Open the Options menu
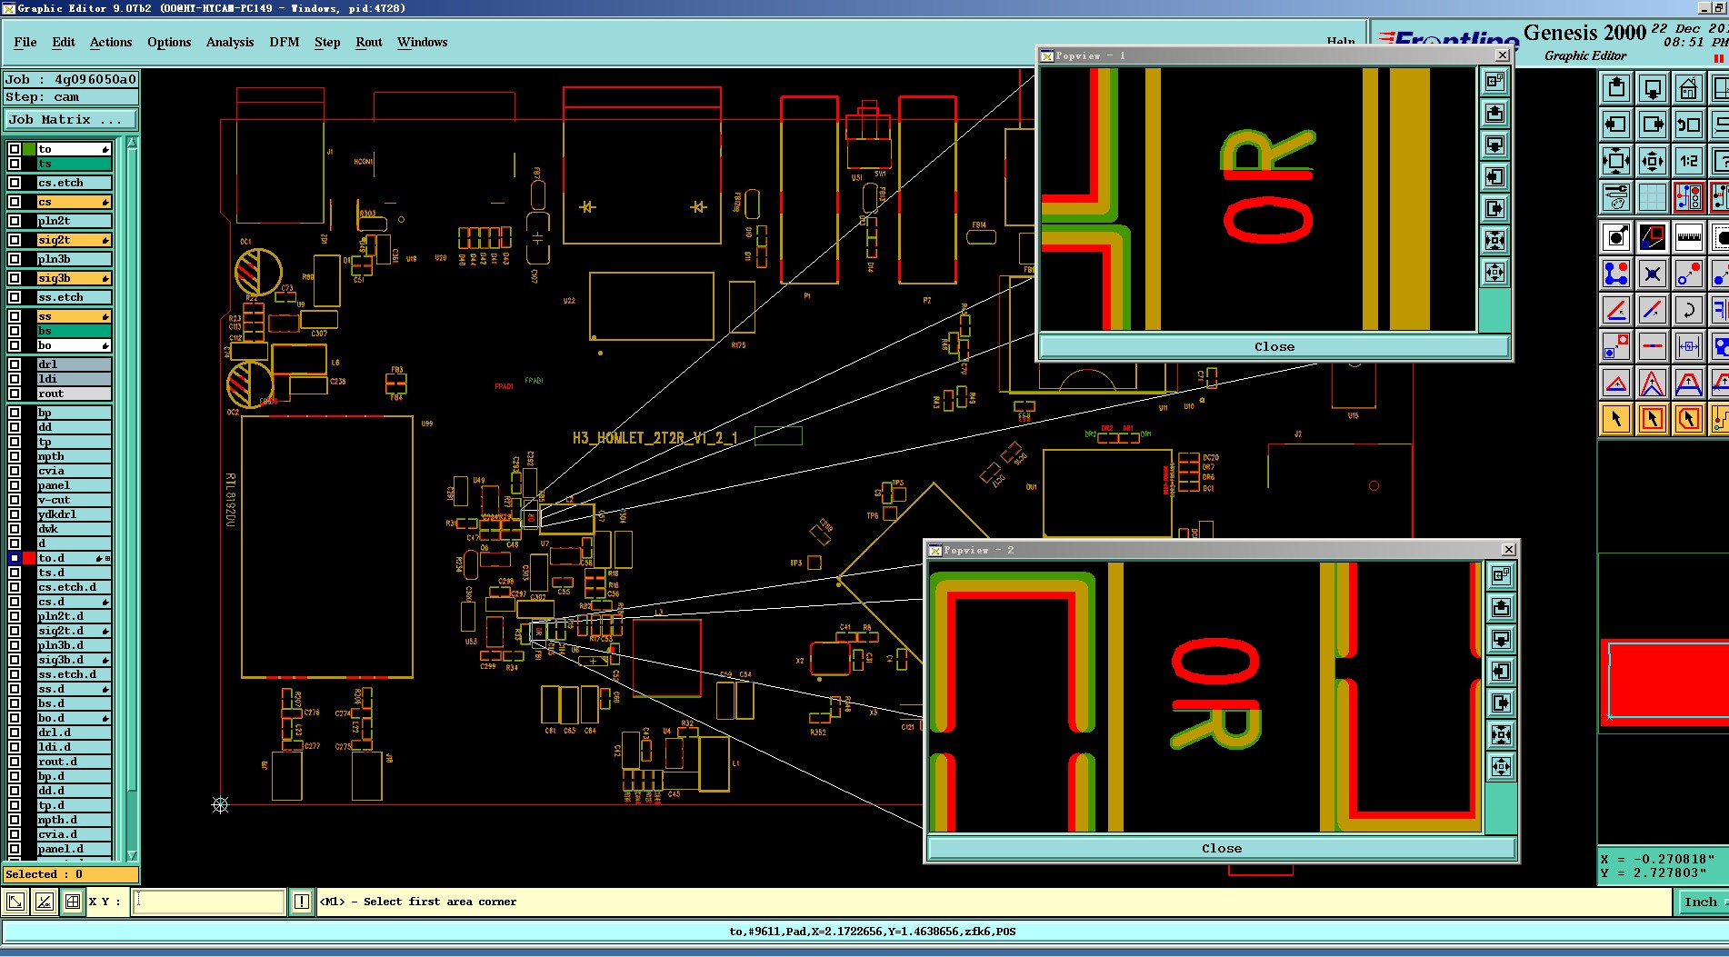This screenshot has height=957, width=1729. [169, 42]
